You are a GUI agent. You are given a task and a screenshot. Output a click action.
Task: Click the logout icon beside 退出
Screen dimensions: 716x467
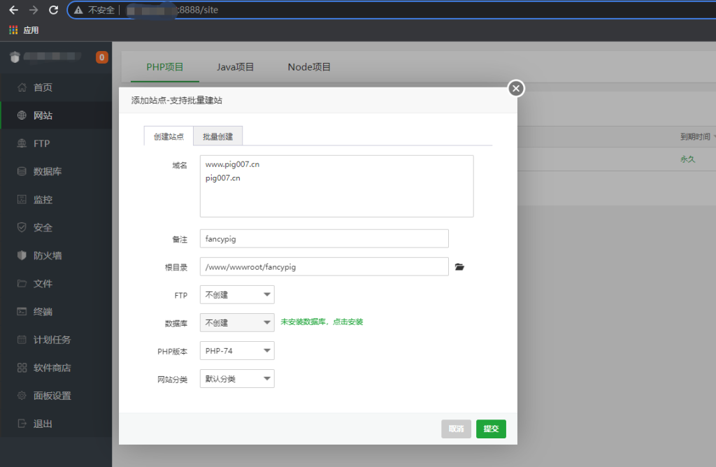(x=22, y=424)
